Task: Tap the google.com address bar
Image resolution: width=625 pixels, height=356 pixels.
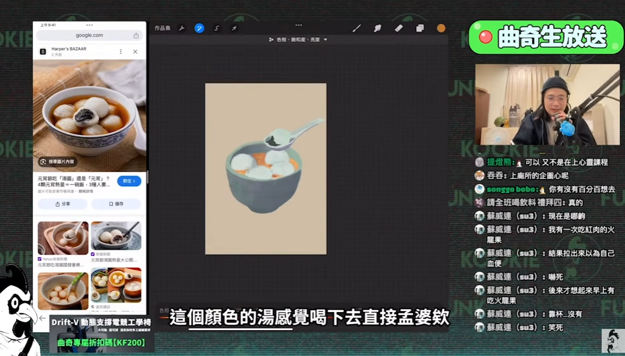Action: [90, 35]
